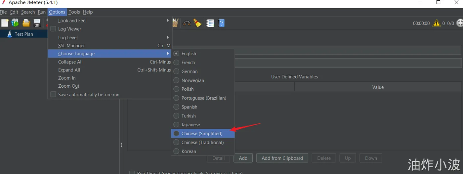463x174 pixels.
Task: Click the Test Plan flask icon
Action: (x=9, y=34)
